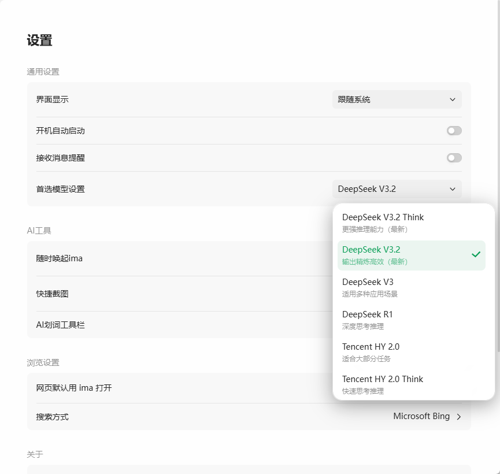Enable the 开机自动启动 switch
The width and height of the screenshot is (500, 474).
coord(454,131)
